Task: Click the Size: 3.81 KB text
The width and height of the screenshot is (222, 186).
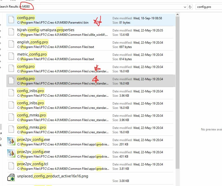Action: [x=121, y=169]
